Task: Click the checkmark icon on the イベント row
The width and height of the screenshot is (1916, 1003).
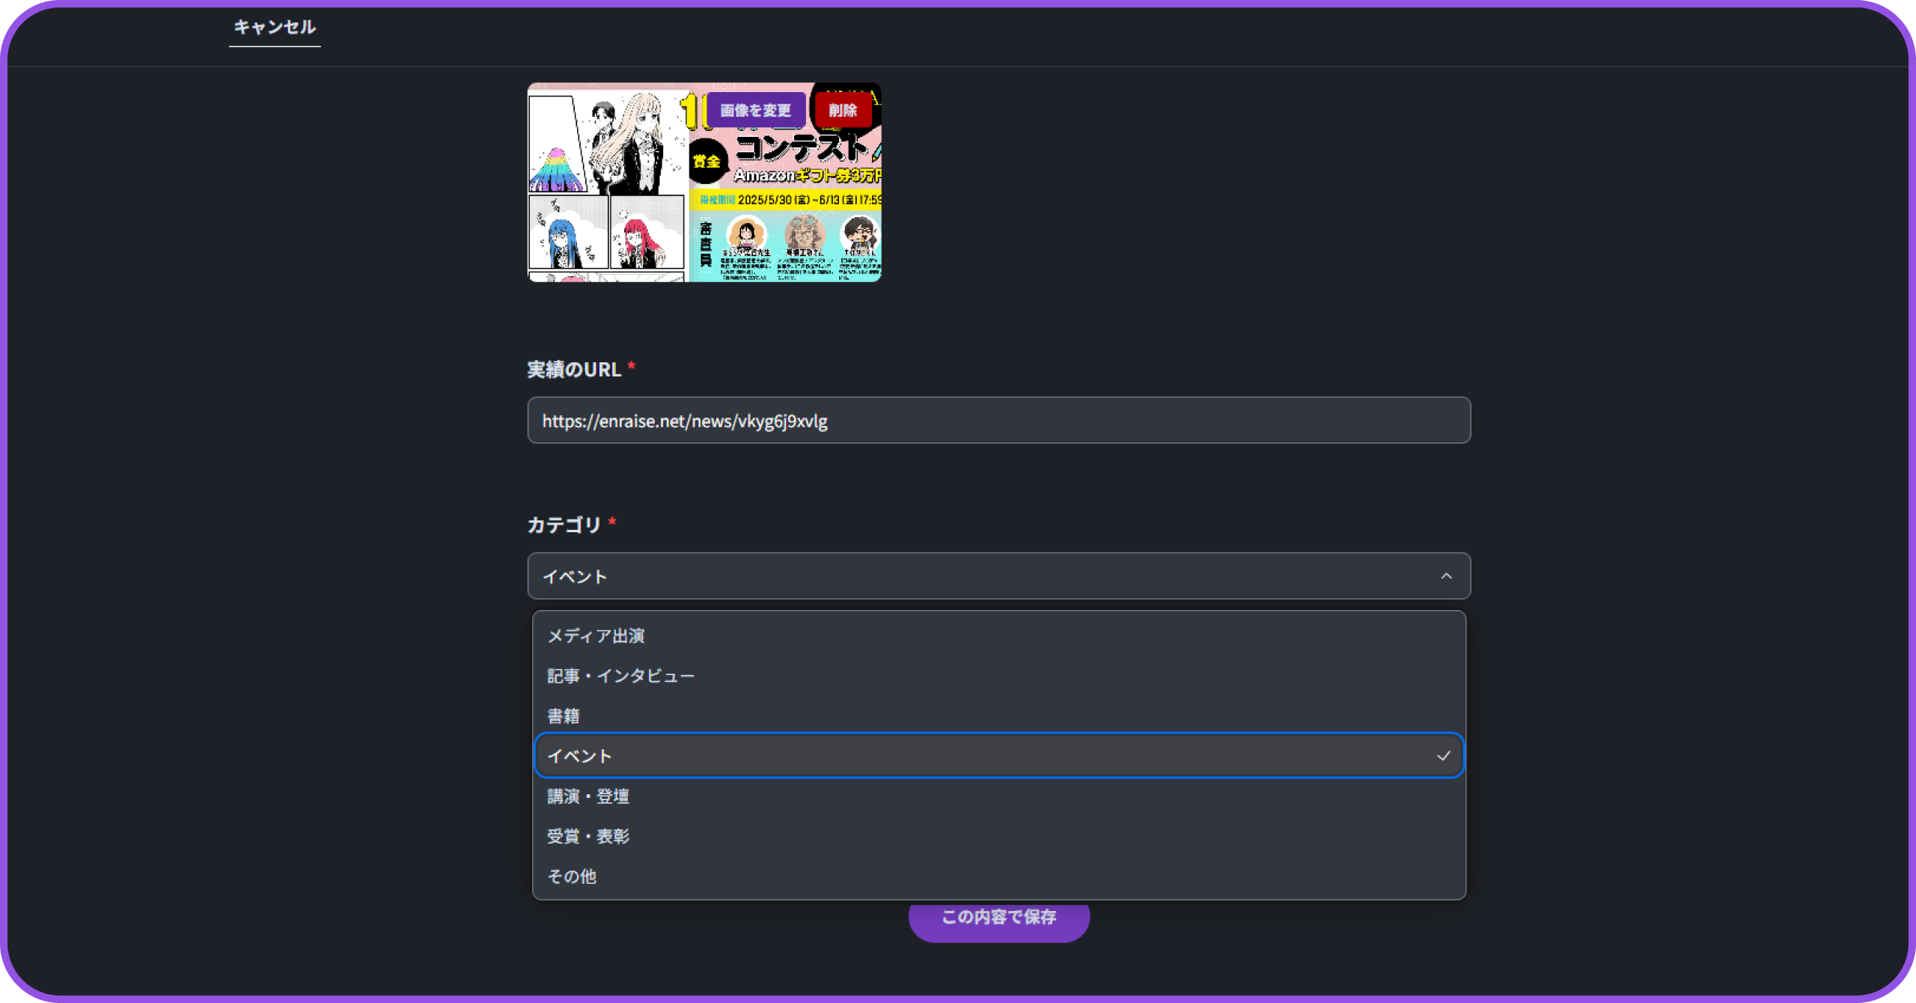Action: (x=1443, y=756)
